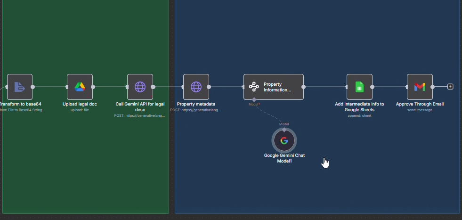Click the Property Information chain node
The height and width of the screenshot is (220, 462).
click(273, 87)
